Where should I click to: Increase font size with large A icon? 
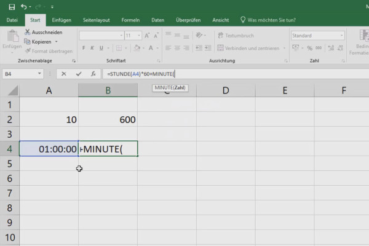coord(147,36)
